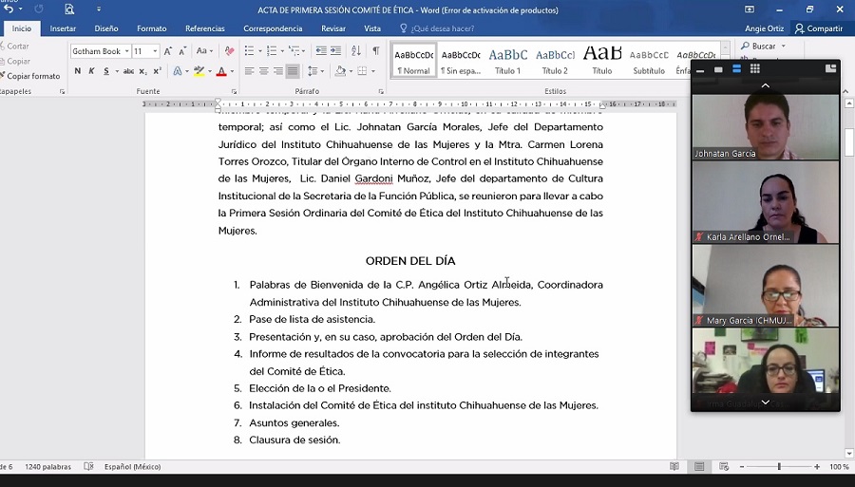
Task: Click the zoom slider handle in the status bar
Action: click(x=779, y=466)
